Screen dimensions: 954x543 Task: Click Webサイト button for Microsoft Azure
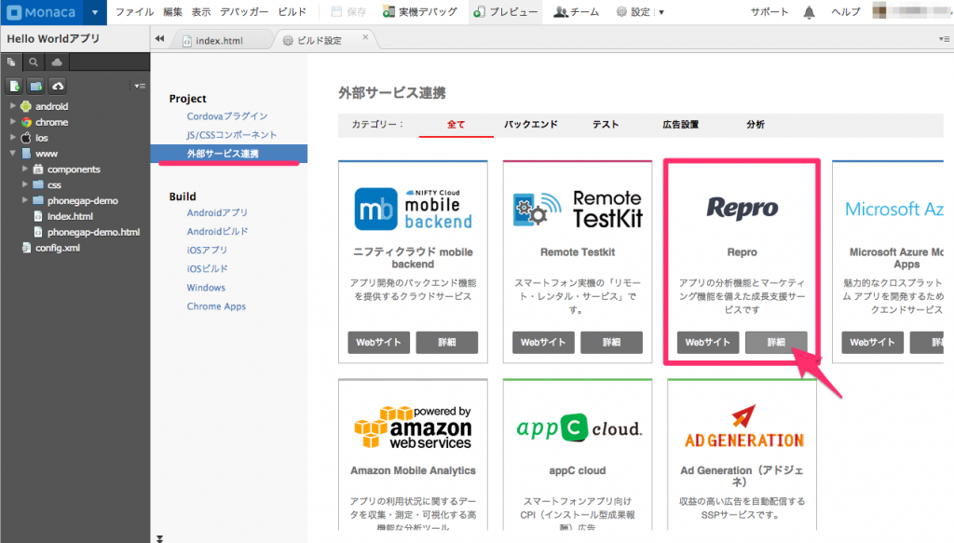point(872,343)
